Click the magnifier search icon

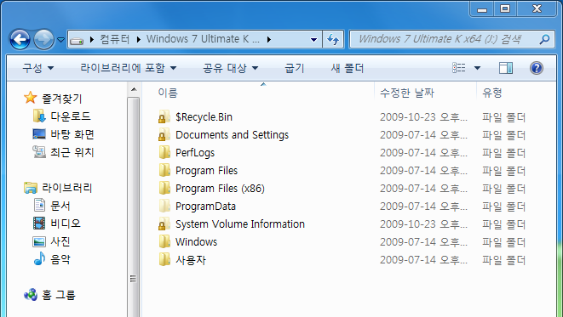[545, 39]
